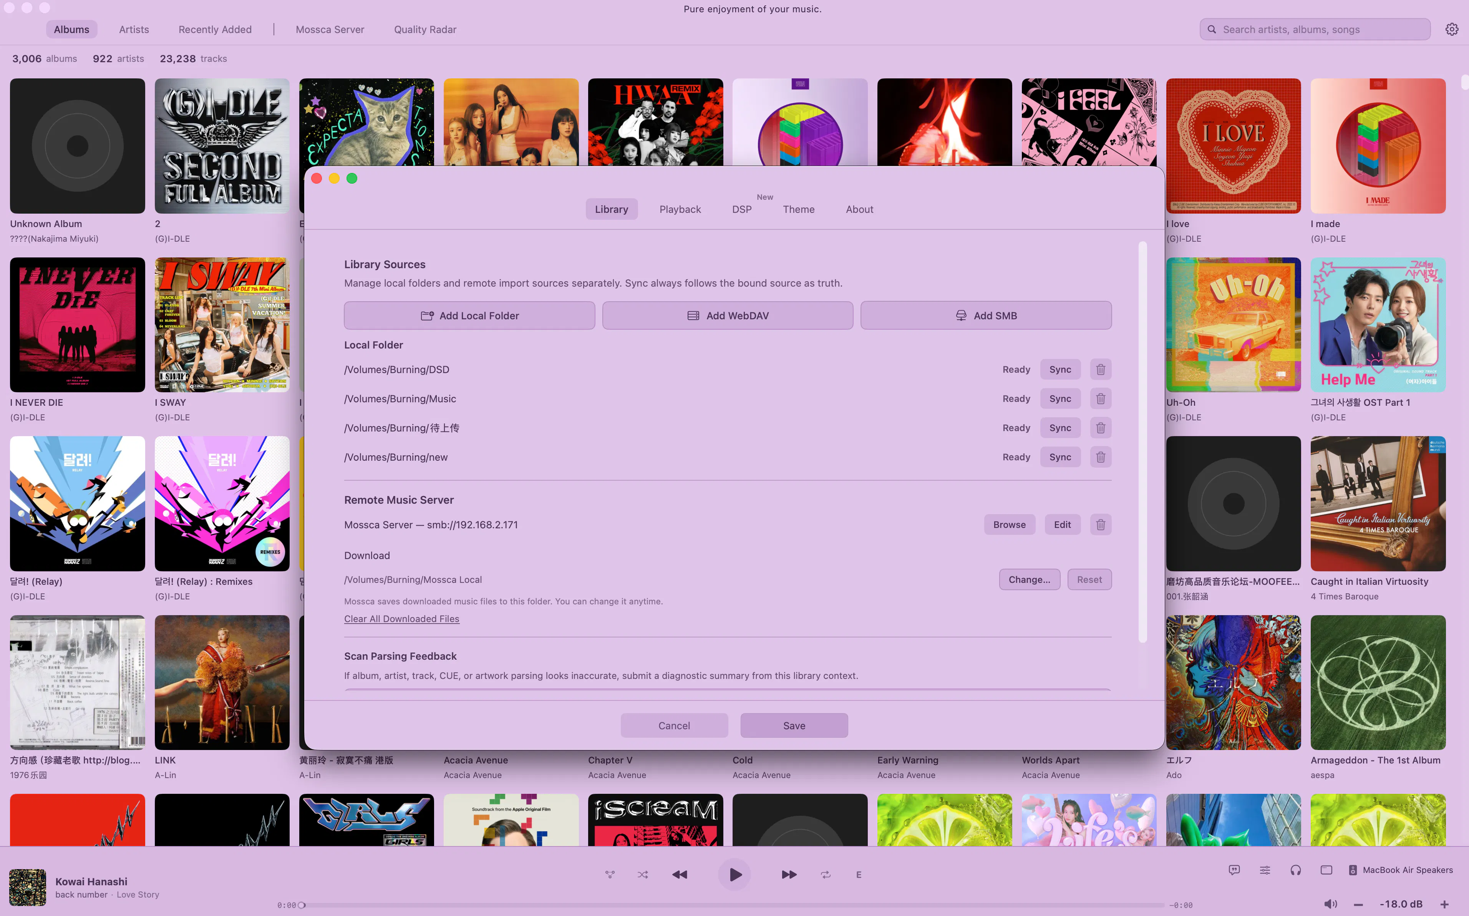The height and width of the screenshot is (916, 1469).
Task: Trash the /Volumes/Burning/待上传 local folder
Action: point(1100,428)
